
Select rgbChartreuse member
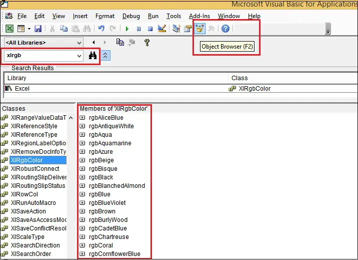click(x=108, y=237)
